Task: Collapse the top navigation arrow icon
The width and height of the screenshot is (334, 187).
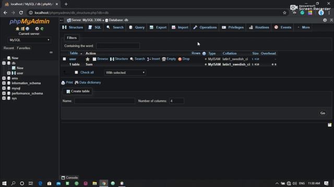Action: pos(331,20)
